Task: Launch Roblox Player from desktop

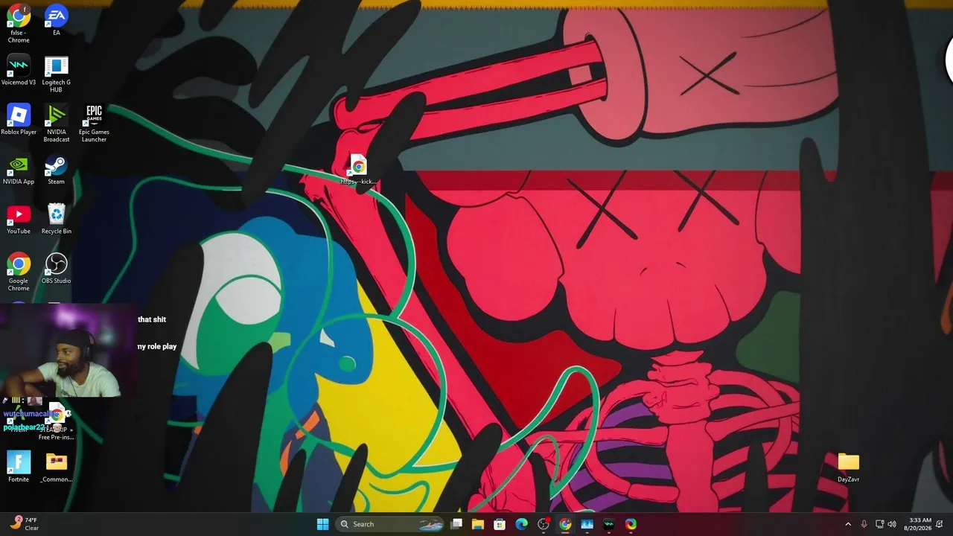Action: [x=19, y=119]
